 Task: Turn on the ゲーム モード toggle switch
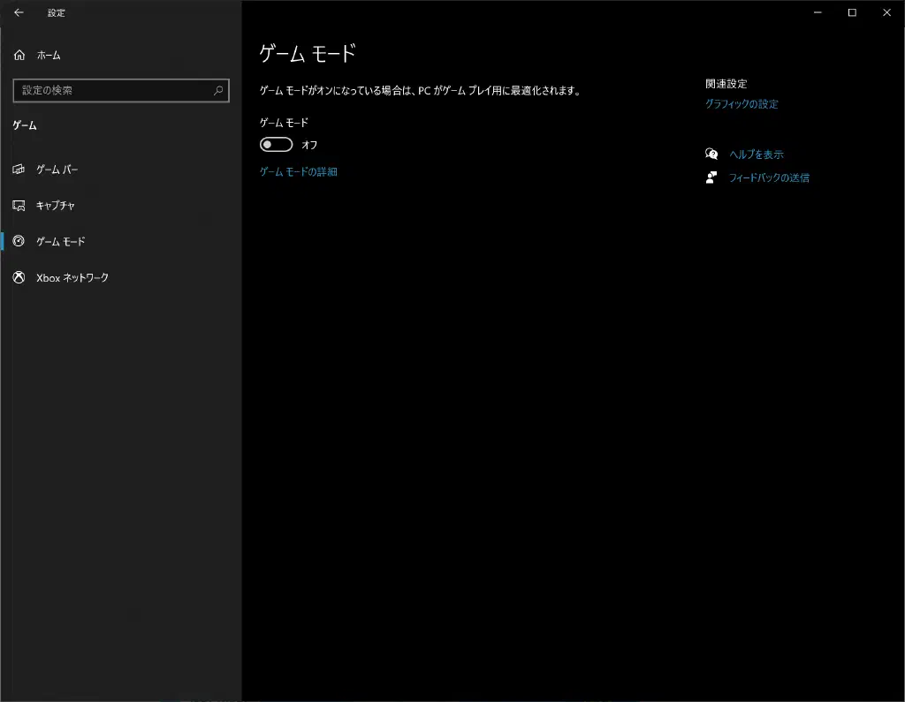point(276,145)
